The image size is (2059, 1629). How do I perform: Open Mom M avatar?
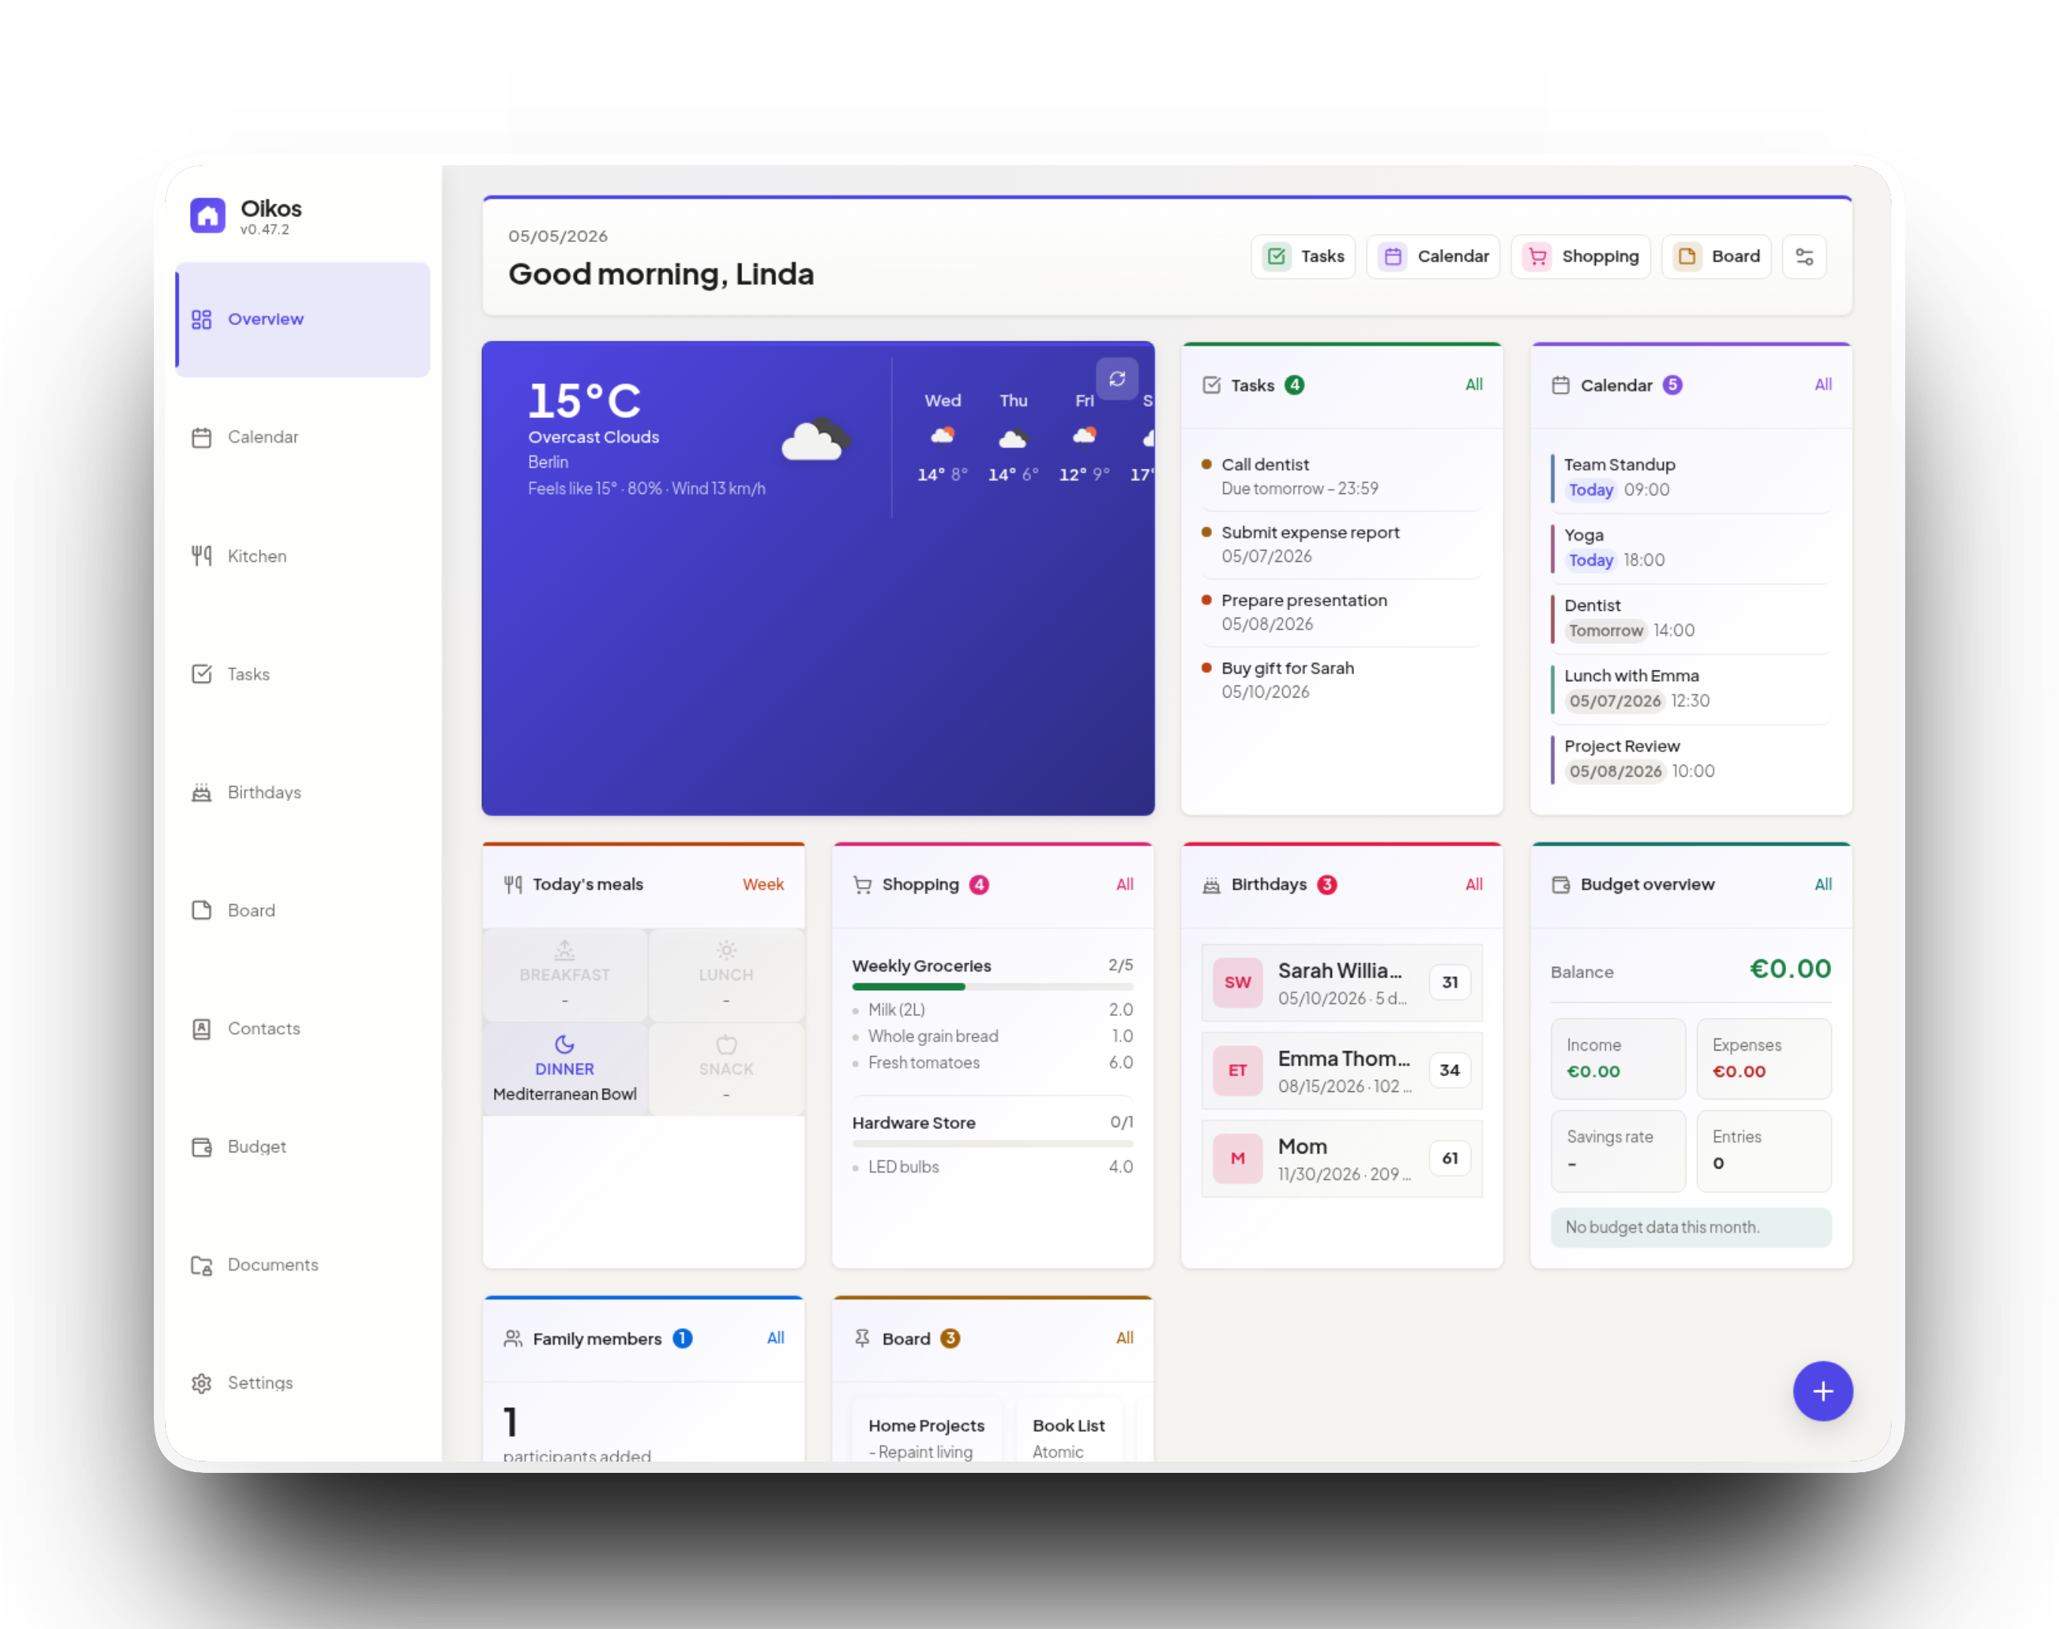click(1237, 1159)
